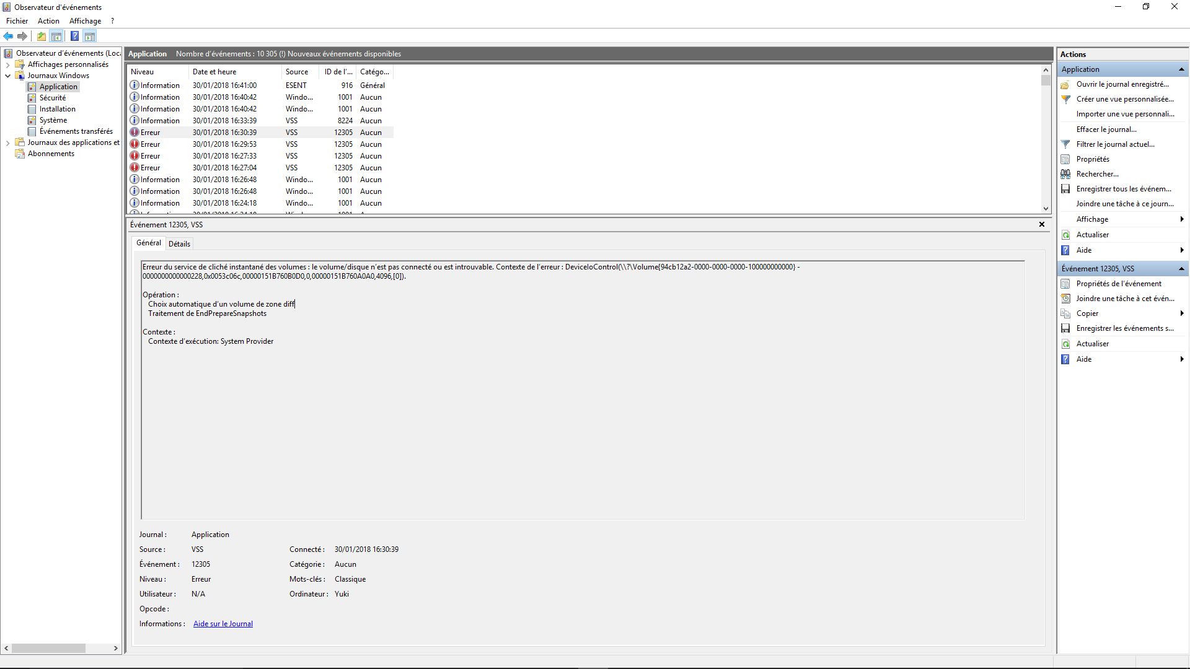The width and height of the screenshot is (1190, 669).
Task: Open the Copier submenu arrow
Action: pos(1182,313)
